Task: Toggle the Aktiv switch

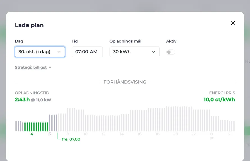Action: tap(171, 52)
